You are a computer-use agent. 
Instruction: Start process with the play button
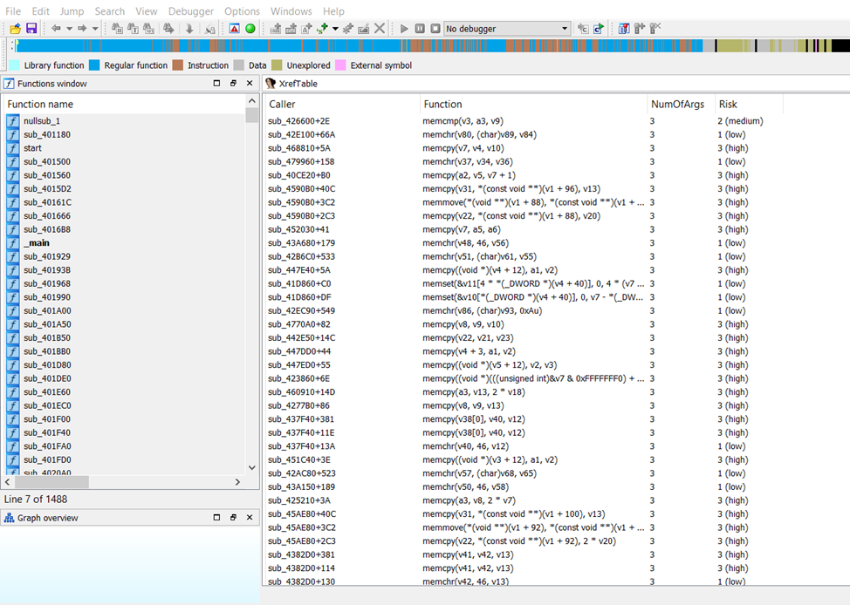coord(404,28)
